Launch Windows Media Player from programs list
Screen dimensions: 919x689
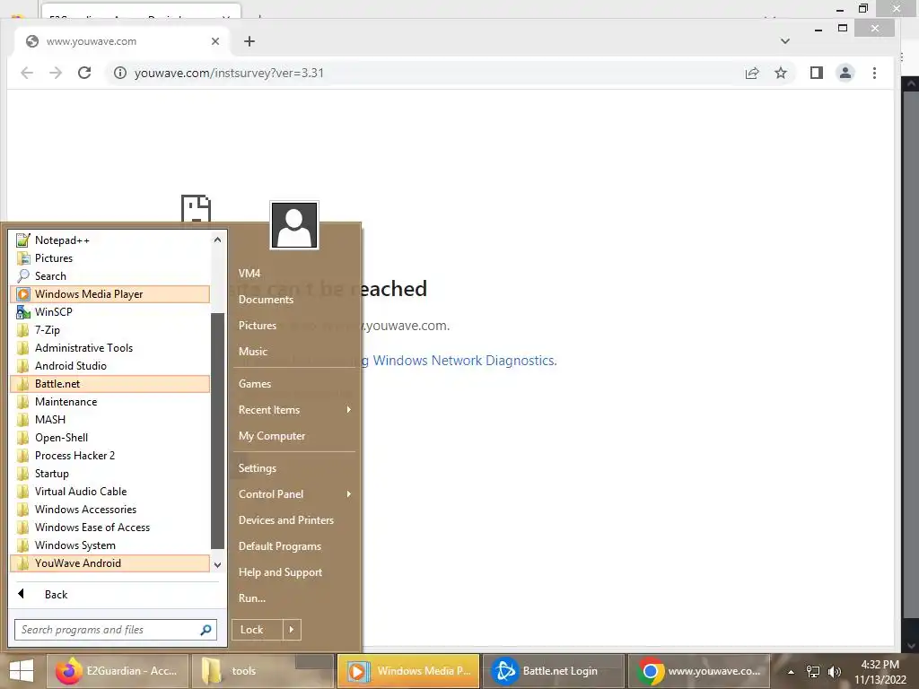click(x=110, y=294)
